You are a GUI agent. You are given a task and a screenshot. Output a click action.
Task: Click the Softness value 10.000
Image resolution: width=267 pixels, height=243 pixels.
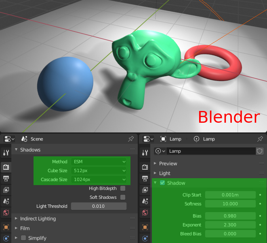click(x=230, y=204)
